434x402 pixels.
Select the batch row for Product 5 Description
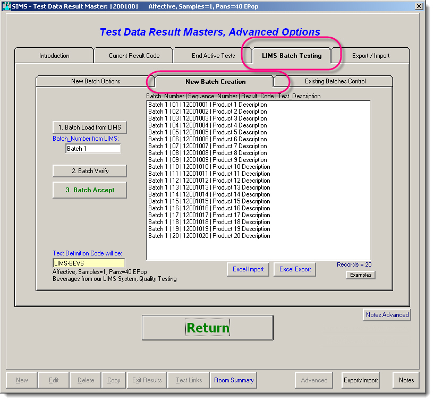[211, 132]
